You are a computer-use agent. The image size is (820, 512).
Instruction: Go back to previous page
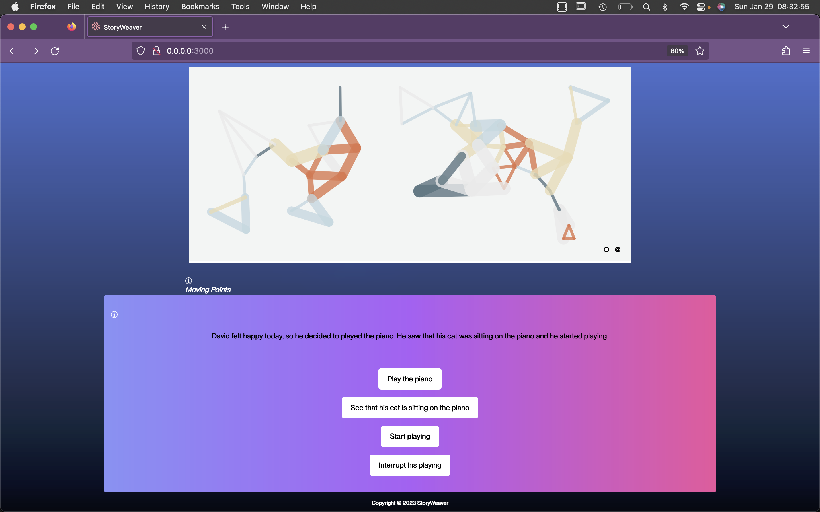(14, 51)
